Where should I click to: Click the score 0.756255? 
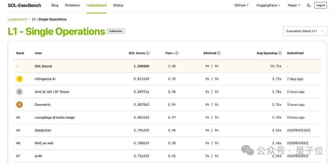[141, 156]
